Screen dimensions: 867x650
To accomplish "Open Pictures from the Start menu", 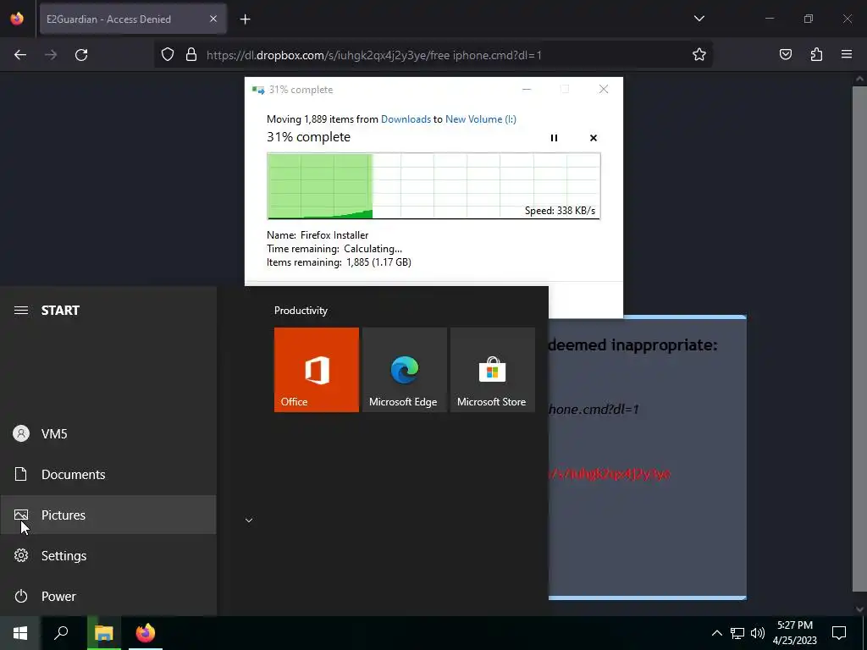I will tap(108, 515).
